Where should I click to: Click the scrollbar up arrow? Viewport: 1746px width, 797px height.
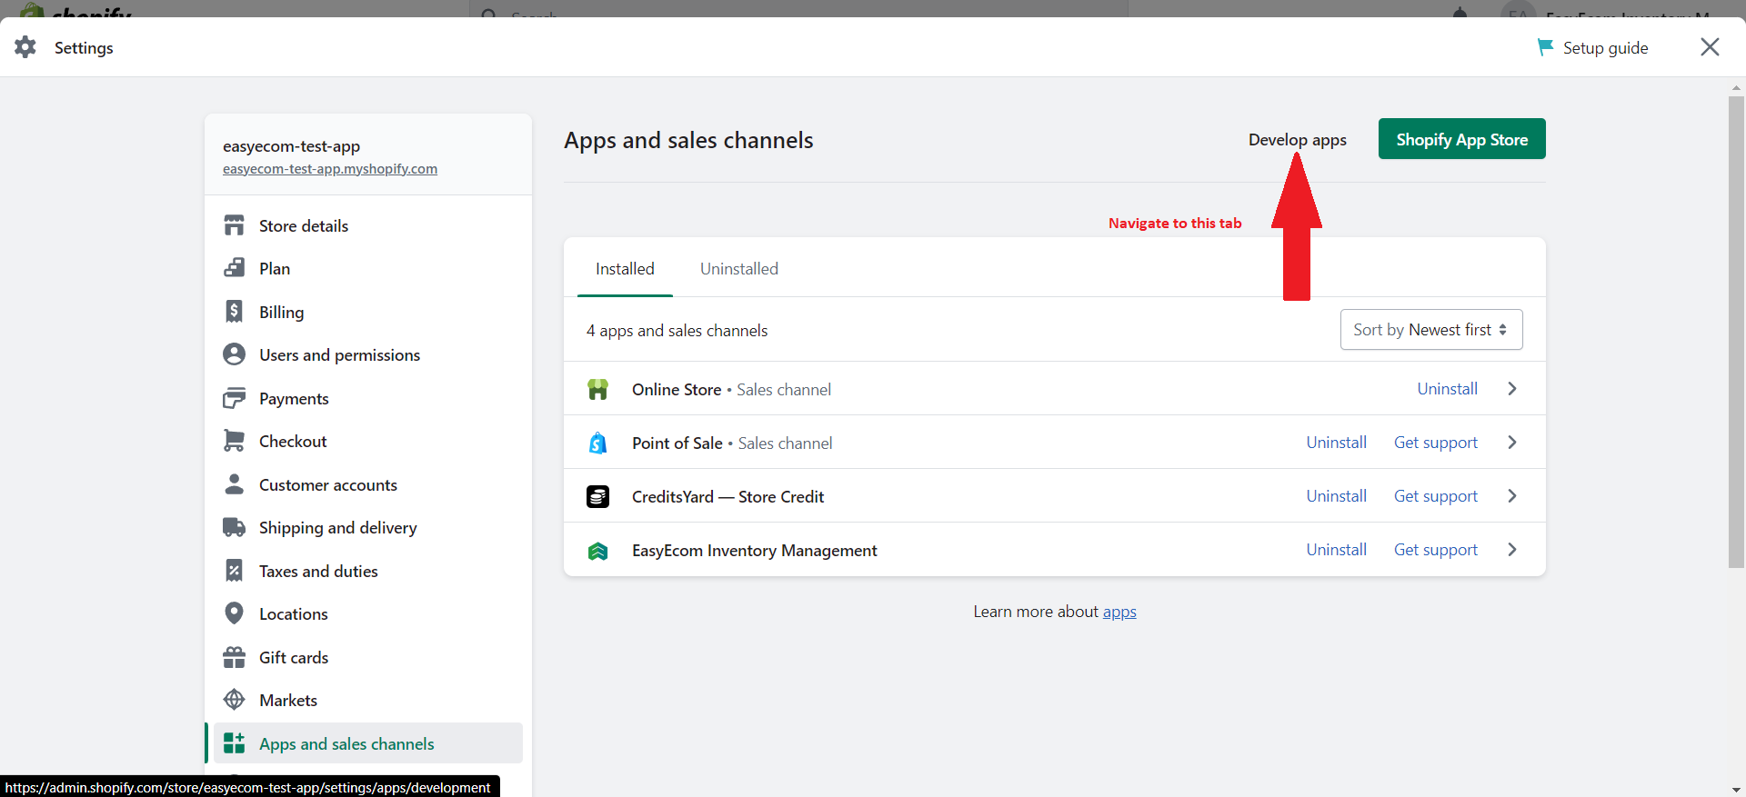click(1736, 88)
